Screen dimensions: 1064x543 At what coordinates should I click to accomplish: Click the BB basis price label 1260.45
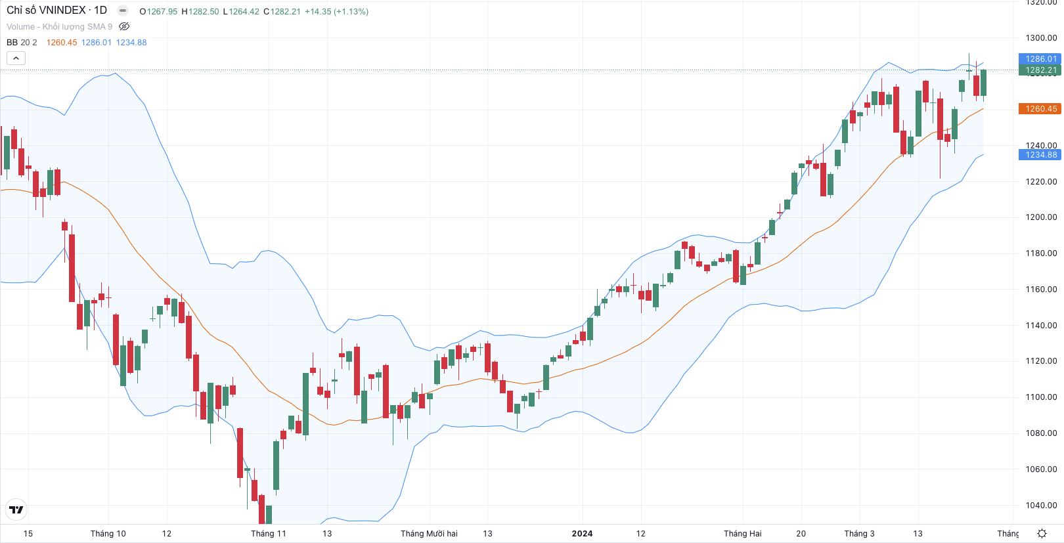[1041, 109]
